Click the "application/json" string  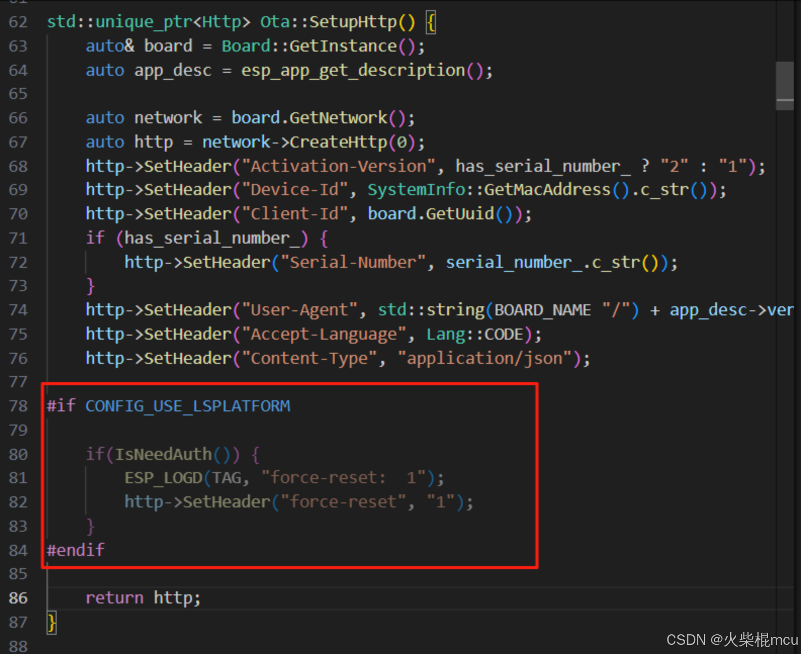(484, 359)
